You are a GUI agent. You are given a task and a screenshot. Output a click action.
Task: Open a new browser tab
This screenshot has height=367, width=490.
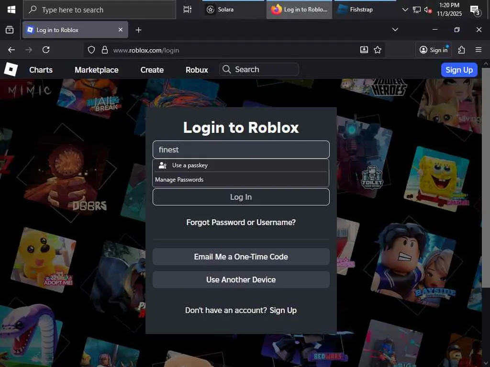(138, 30)
